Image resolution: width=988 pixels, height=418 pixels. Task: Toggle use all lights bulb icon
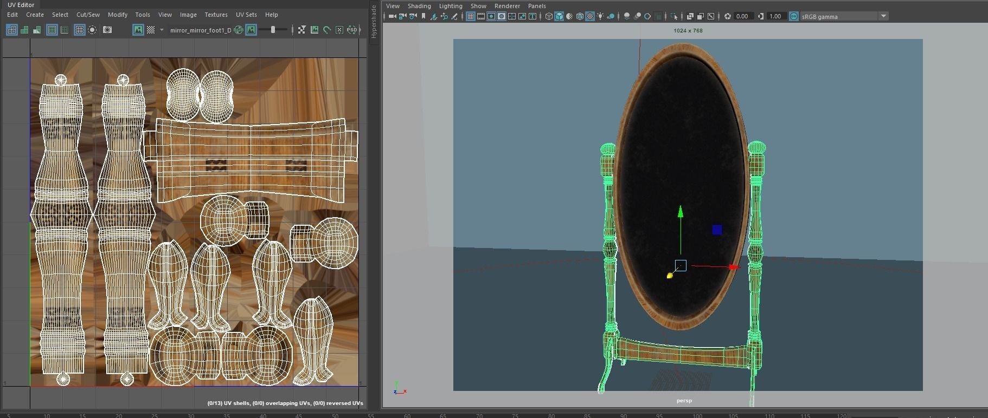(x=600, y=16)
